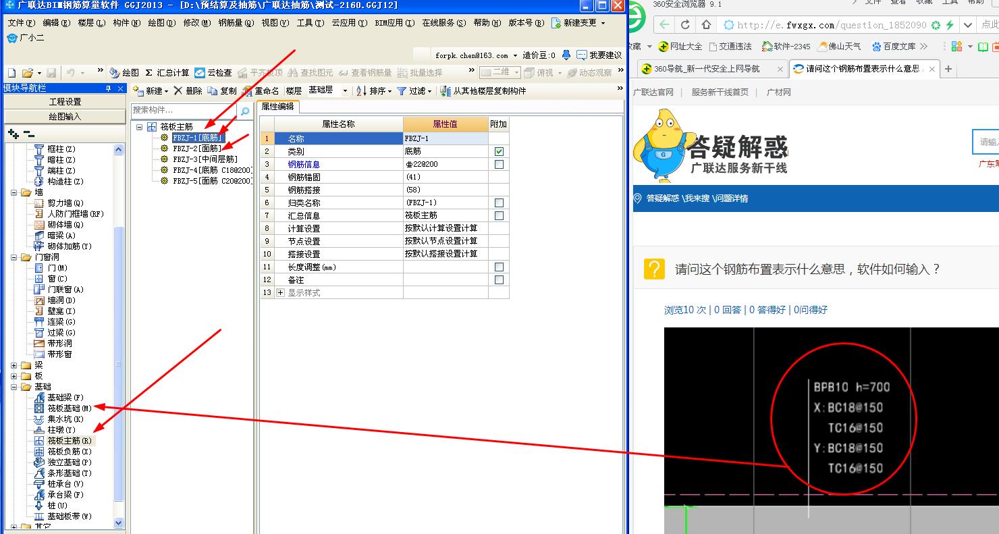Click the open folder icon in toolbar
Viewport: 999px width, 534px height.
(27, 72)
